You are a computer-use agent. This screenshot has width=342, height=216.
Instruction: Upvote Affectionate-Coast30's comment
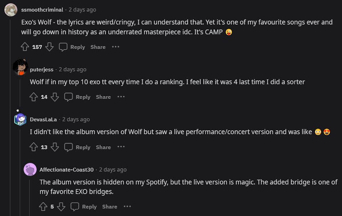coord(43,206)
